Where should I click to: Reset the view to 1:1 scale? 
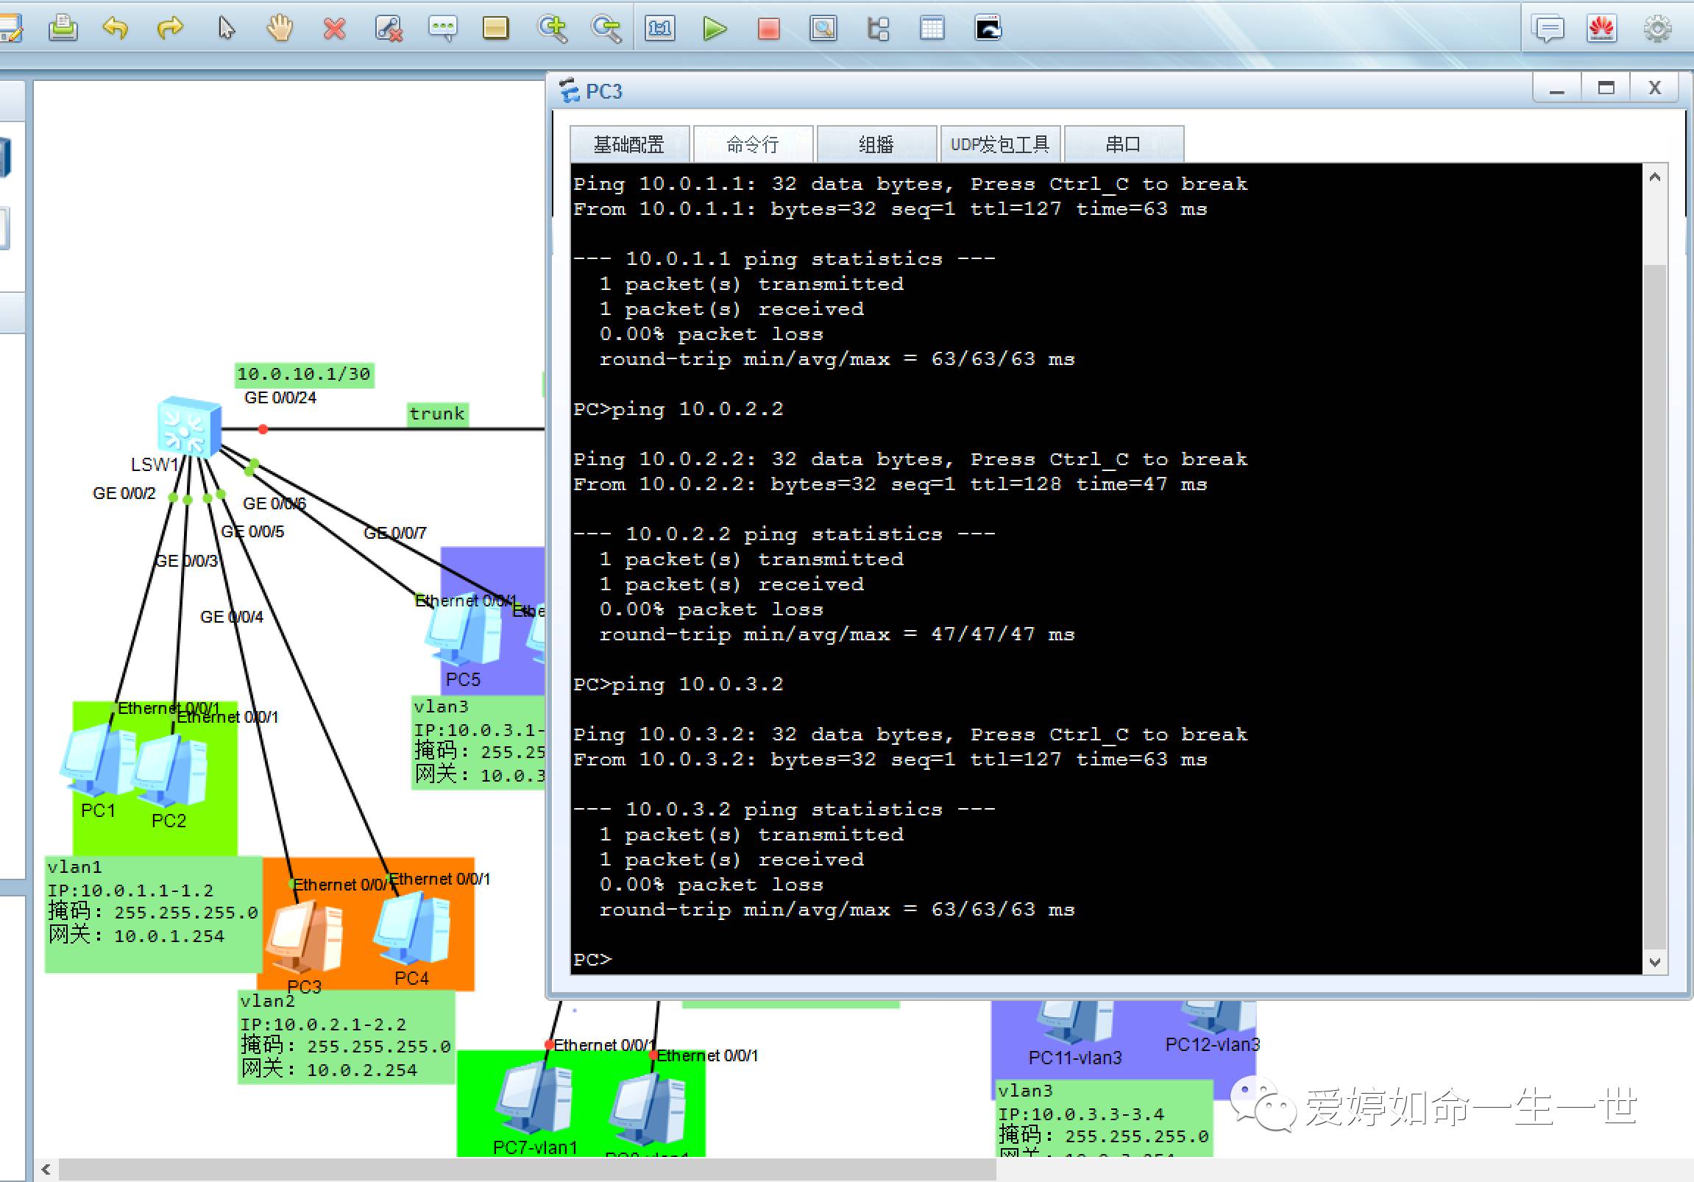pyautogui.click(x=659, y=29)
